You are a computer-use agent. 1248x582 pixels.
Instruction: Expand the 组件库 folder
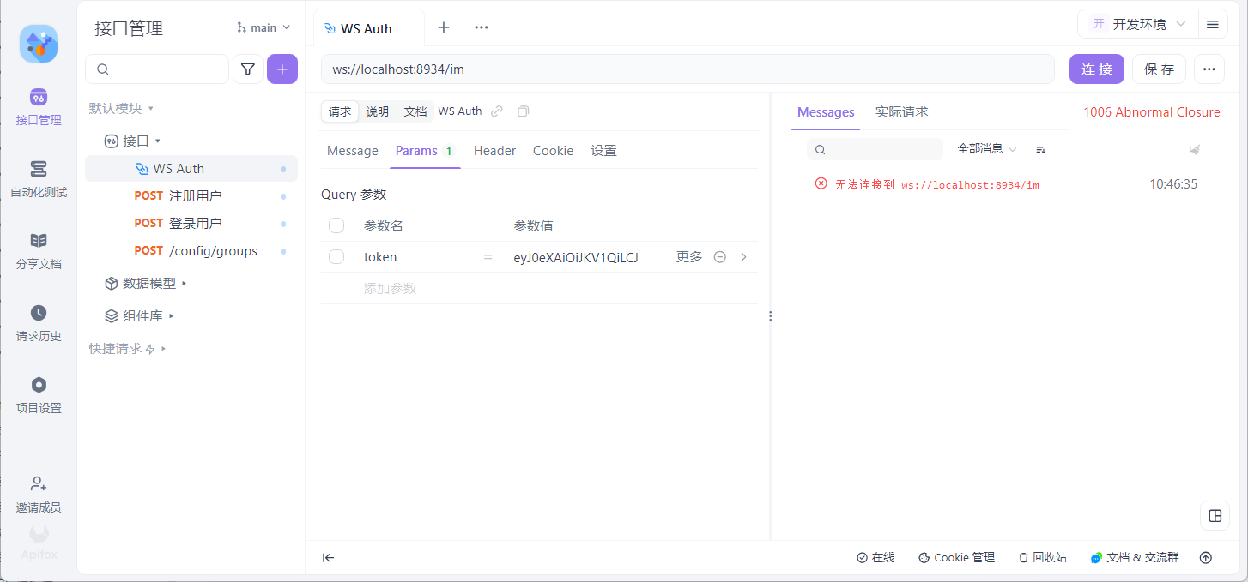[x=139, y=315]
